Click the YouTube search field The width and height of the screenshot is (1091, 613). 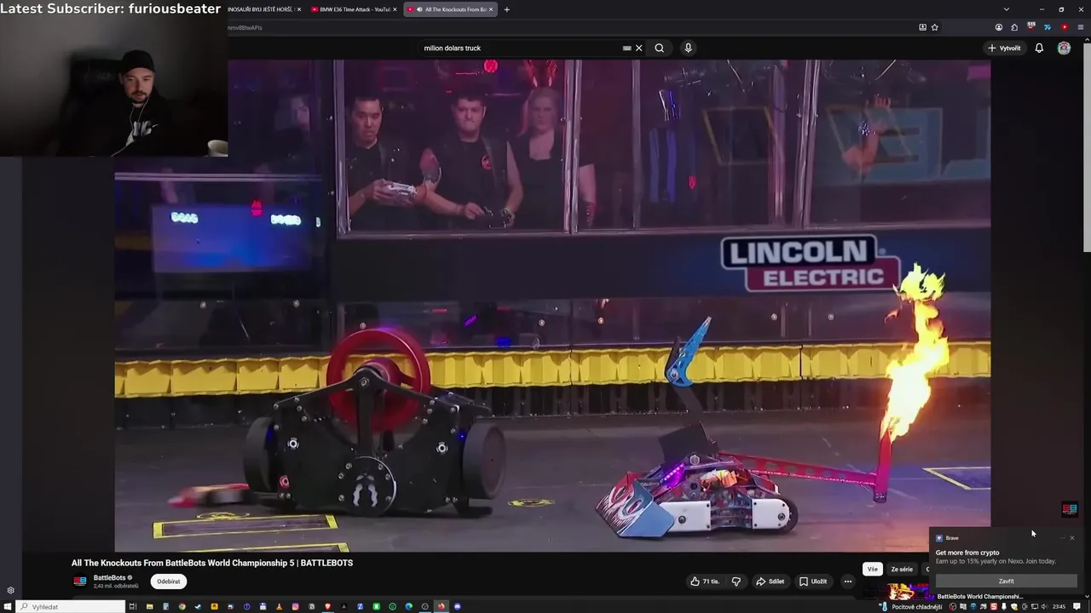point(520,48)
